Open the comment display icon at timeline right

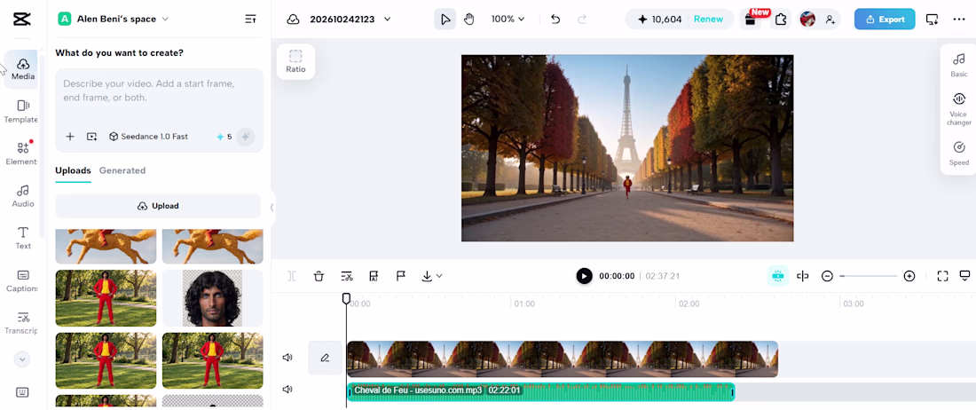[x=965, y=276]
